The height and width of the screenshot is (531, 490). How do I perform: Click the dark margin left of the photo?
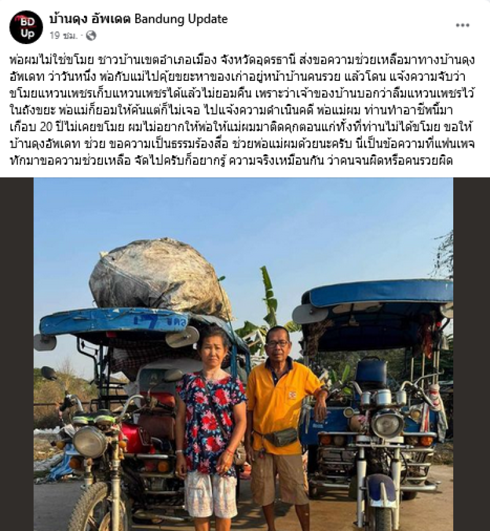coord(17,354)
